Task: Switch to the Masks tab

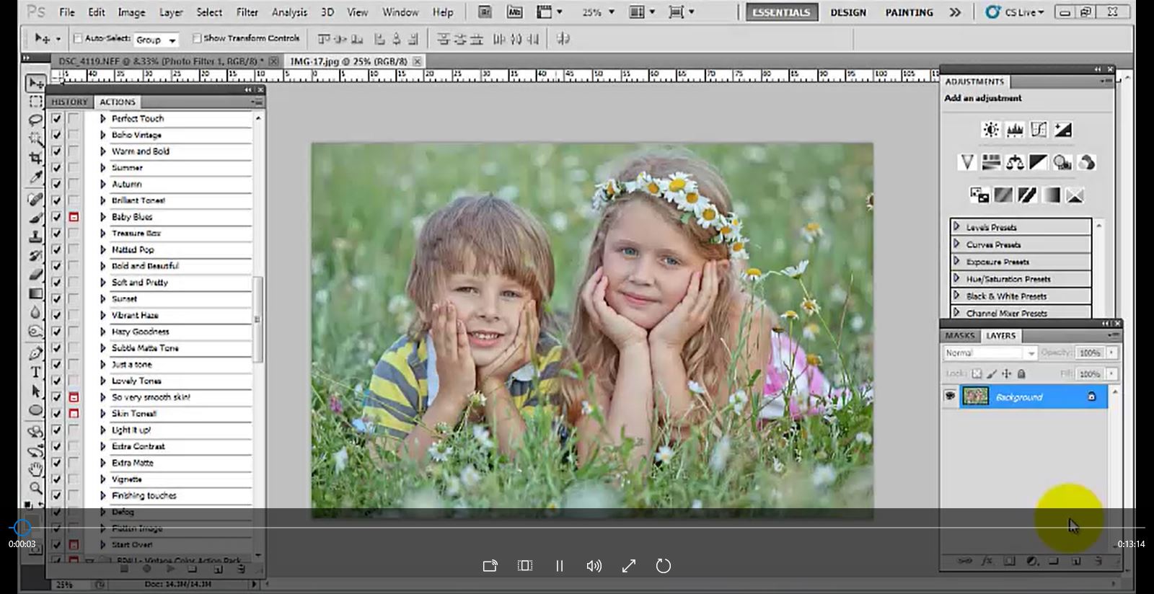Action: [x=960, y=335]
